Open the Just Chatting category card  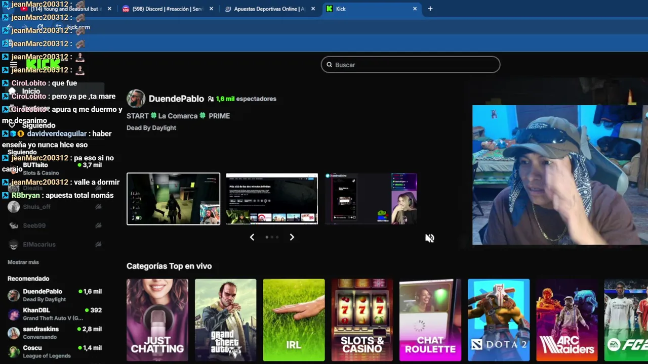pos(157,320)
